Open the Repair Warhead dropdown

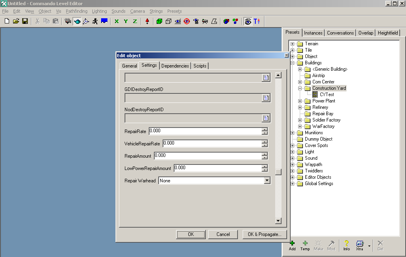coord(267,181)
